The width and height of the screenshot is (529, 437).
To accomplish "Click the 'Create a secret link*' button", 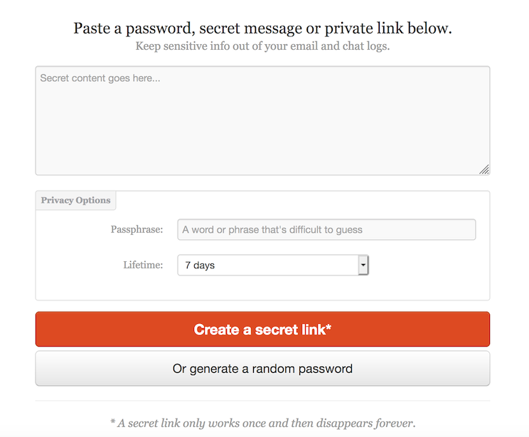I will (x=262, y=330).
